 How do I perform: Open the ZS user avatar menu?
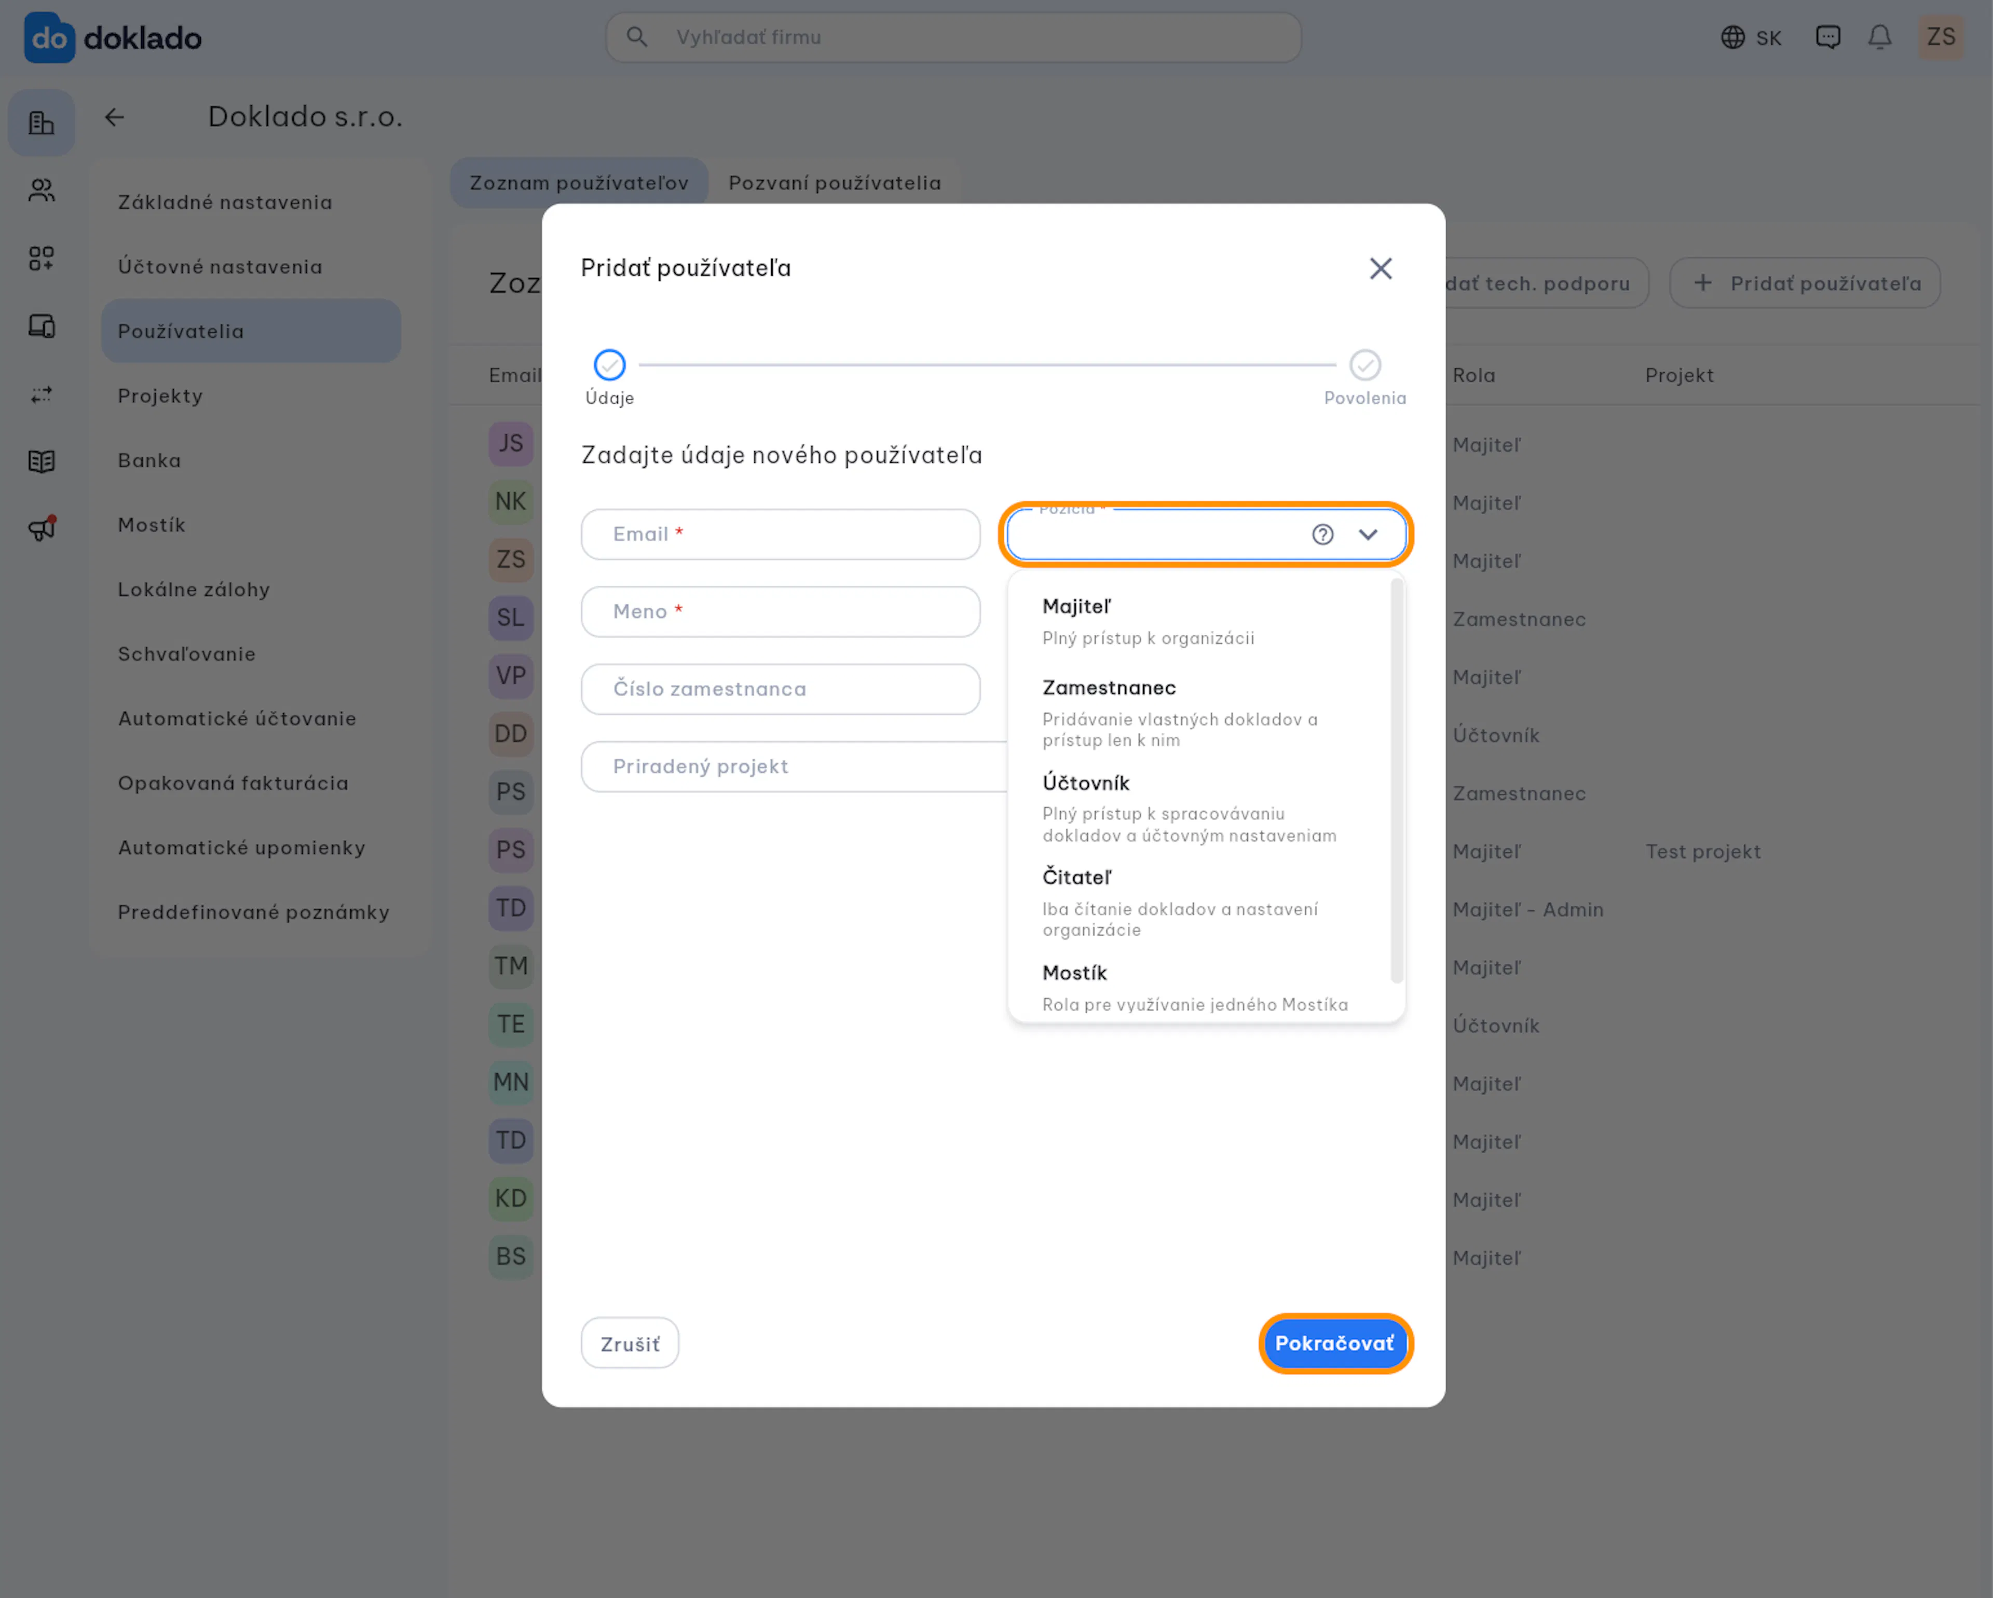[1940, 37]
